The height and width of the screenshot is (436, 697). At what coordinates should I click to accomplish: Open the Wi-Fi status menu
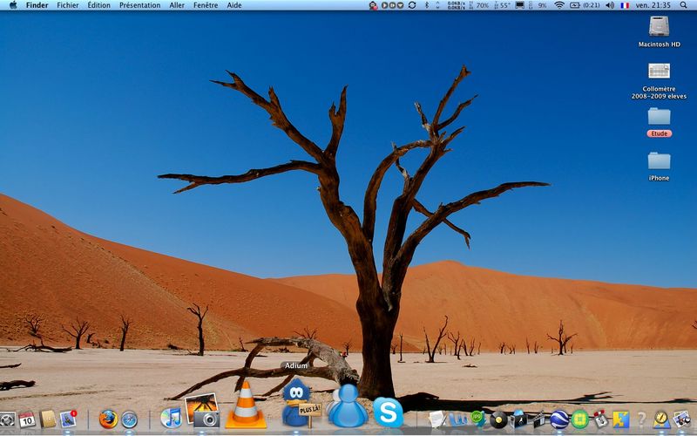(x=559, y=5)
